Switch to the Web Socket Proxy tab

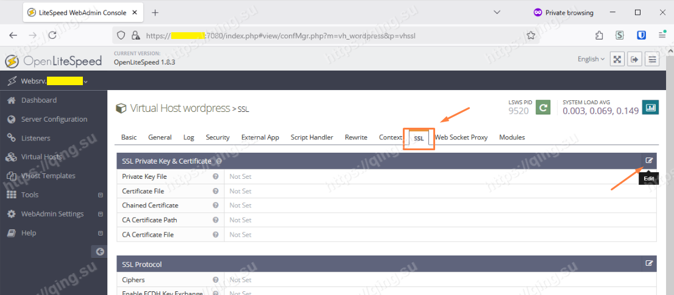click(x=461, y=137)
